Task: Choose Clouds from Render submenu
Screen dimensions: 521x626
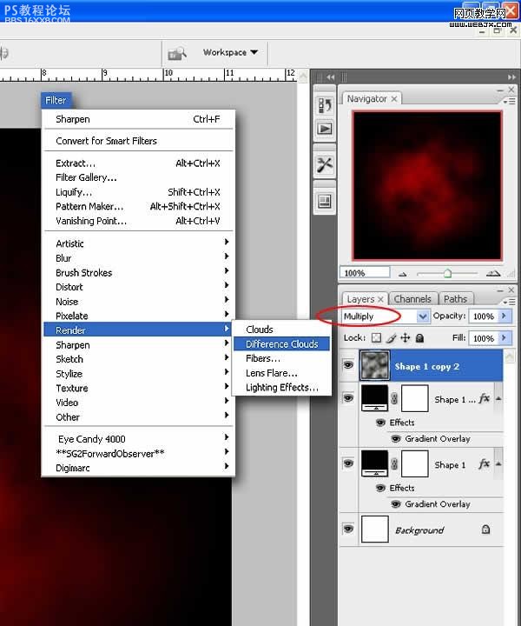Action: [x=281, y=330]
